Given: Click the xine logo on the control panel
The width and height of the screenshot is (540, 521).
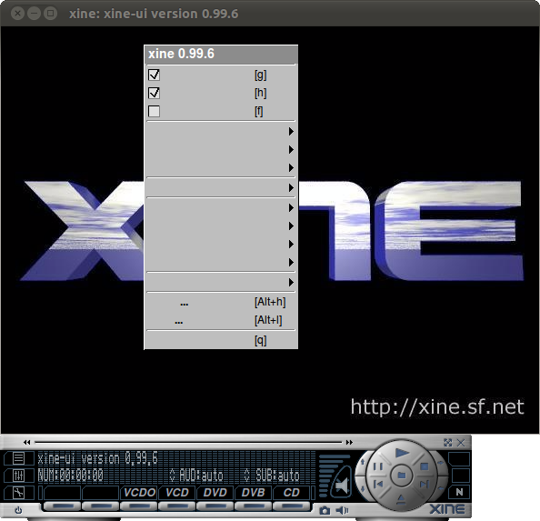Looking at the screenshot, I should coord(447,509).
